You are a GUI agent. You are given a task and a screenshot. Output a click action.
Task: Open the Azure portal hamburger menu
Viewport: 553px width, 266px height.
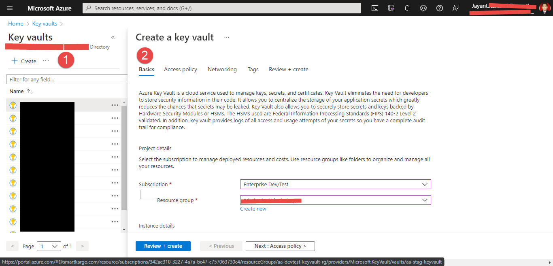(x=10, y=8)
